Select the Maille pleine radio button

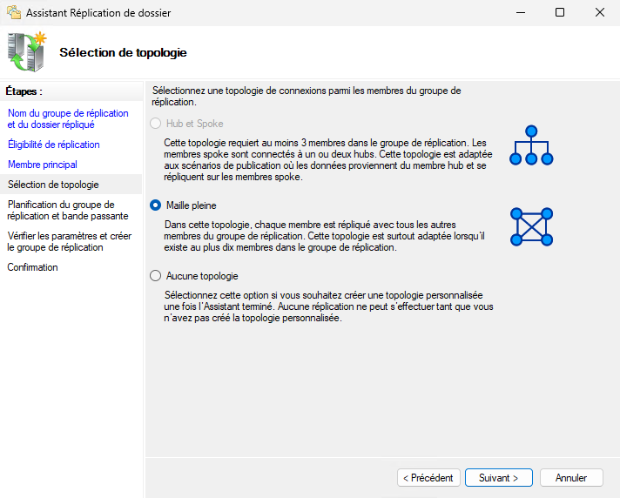pos(155,205)
